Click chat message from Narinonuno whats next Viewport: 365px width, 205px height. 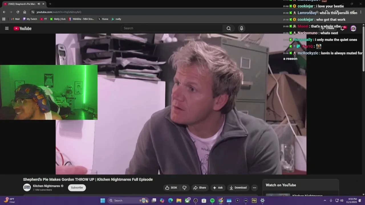tap(311, 33)
